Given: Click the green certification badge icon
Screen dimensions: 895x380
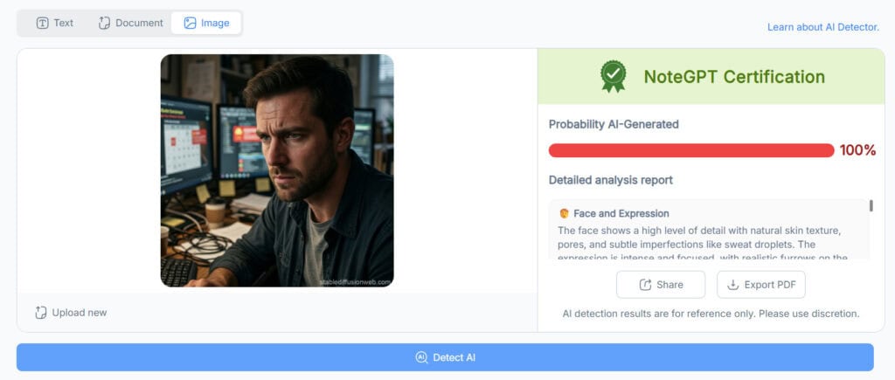Looking at the screenshot, I should point(613,76).
